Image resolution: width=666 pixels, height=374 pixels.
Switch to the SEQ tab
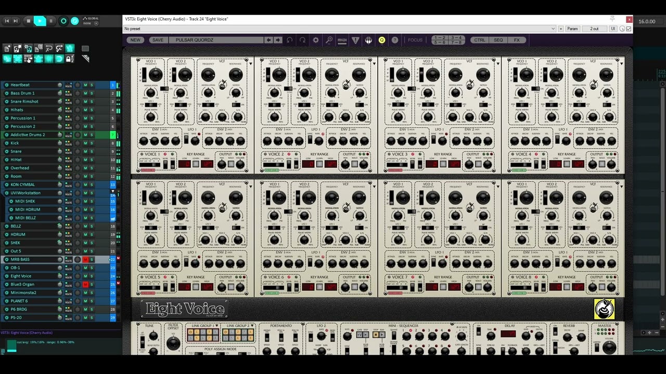pos(498,40)
